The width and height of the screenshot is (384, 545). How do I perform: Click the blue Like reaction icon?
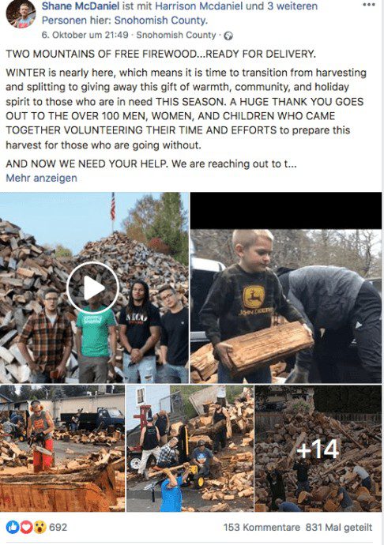coord(12,528)
